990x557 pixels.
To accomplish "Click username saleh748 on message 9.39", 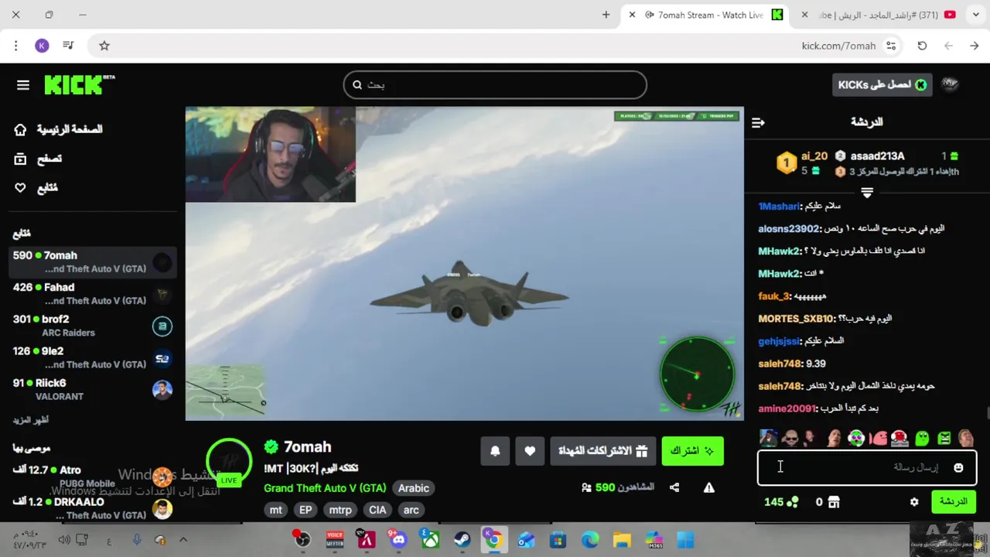I will 780,364.
